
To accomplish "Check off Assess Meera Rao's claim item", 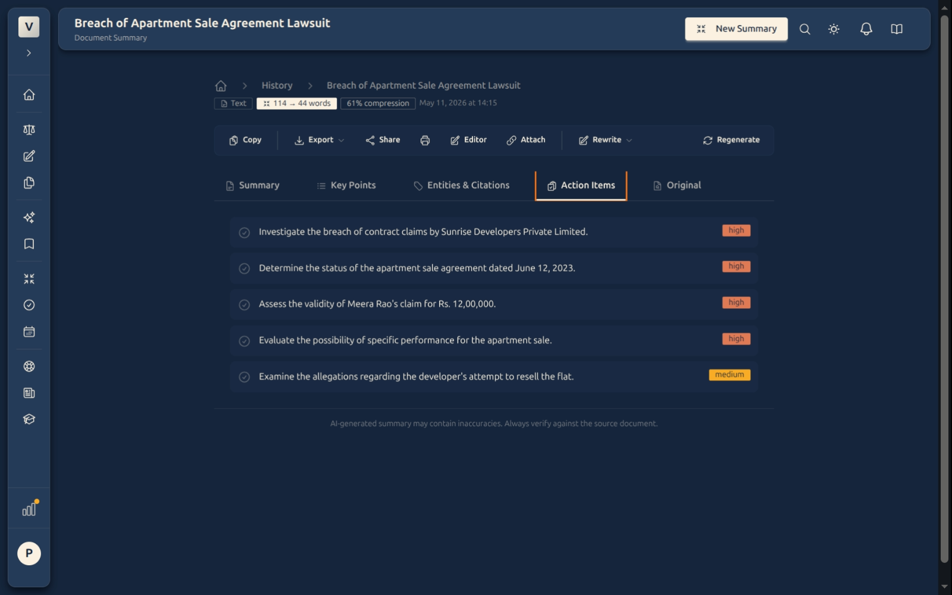I will 244,305.
